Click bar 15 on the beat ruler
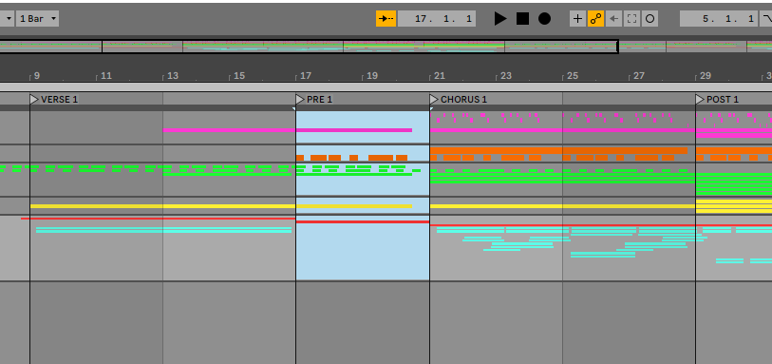 (x=239, y=76)
